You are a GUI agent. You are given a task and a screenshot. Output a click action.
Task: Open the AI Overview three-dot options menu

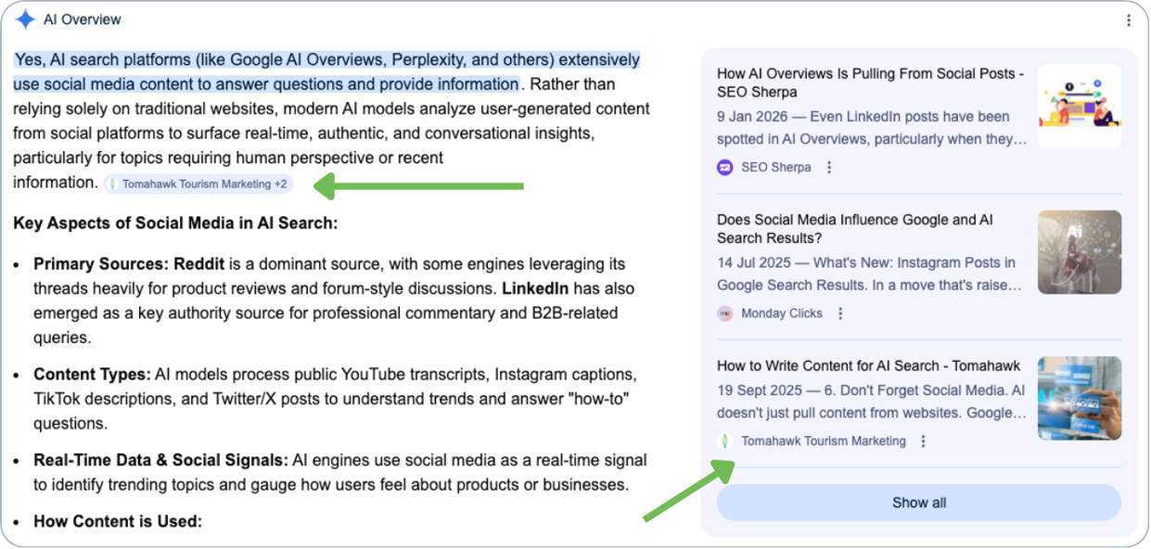1128,20
